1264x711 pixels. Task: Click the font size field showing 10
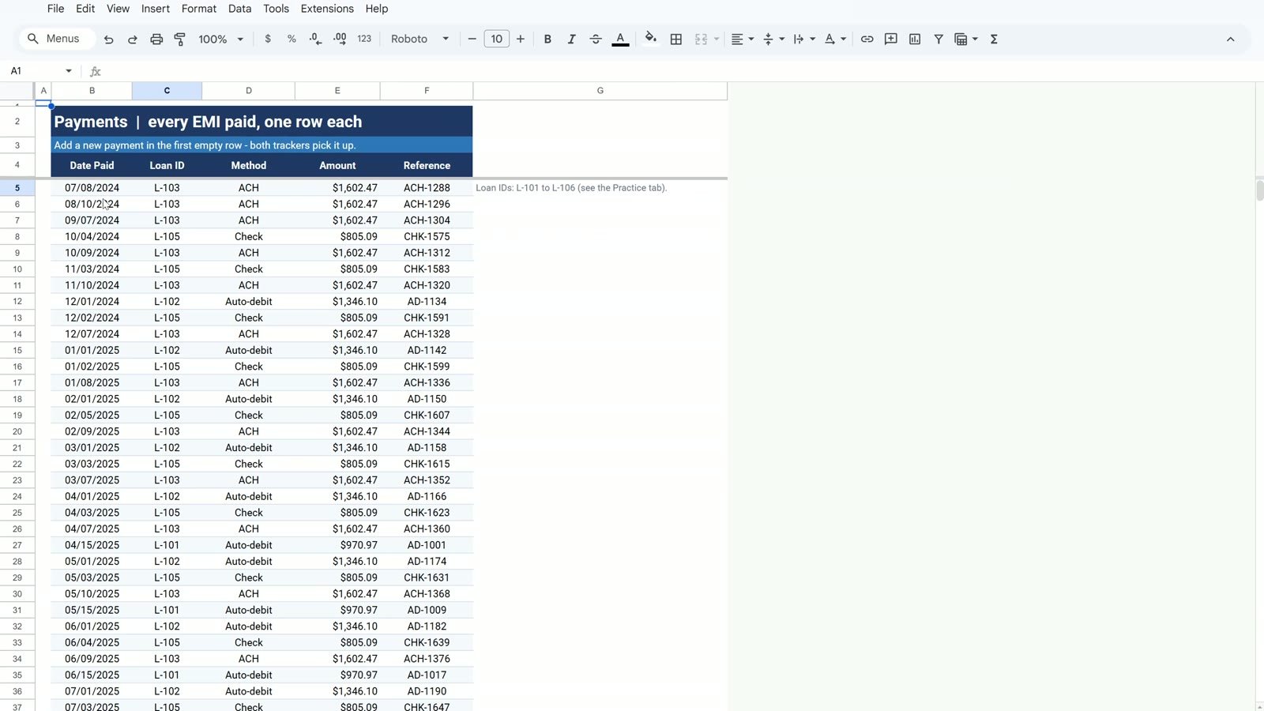(496, 39)
